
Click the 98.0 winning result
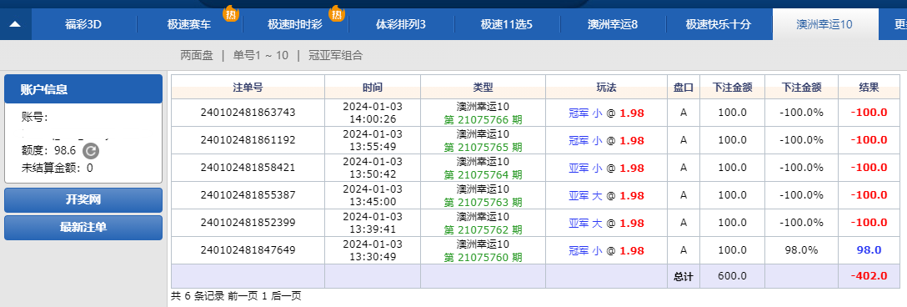869,250
